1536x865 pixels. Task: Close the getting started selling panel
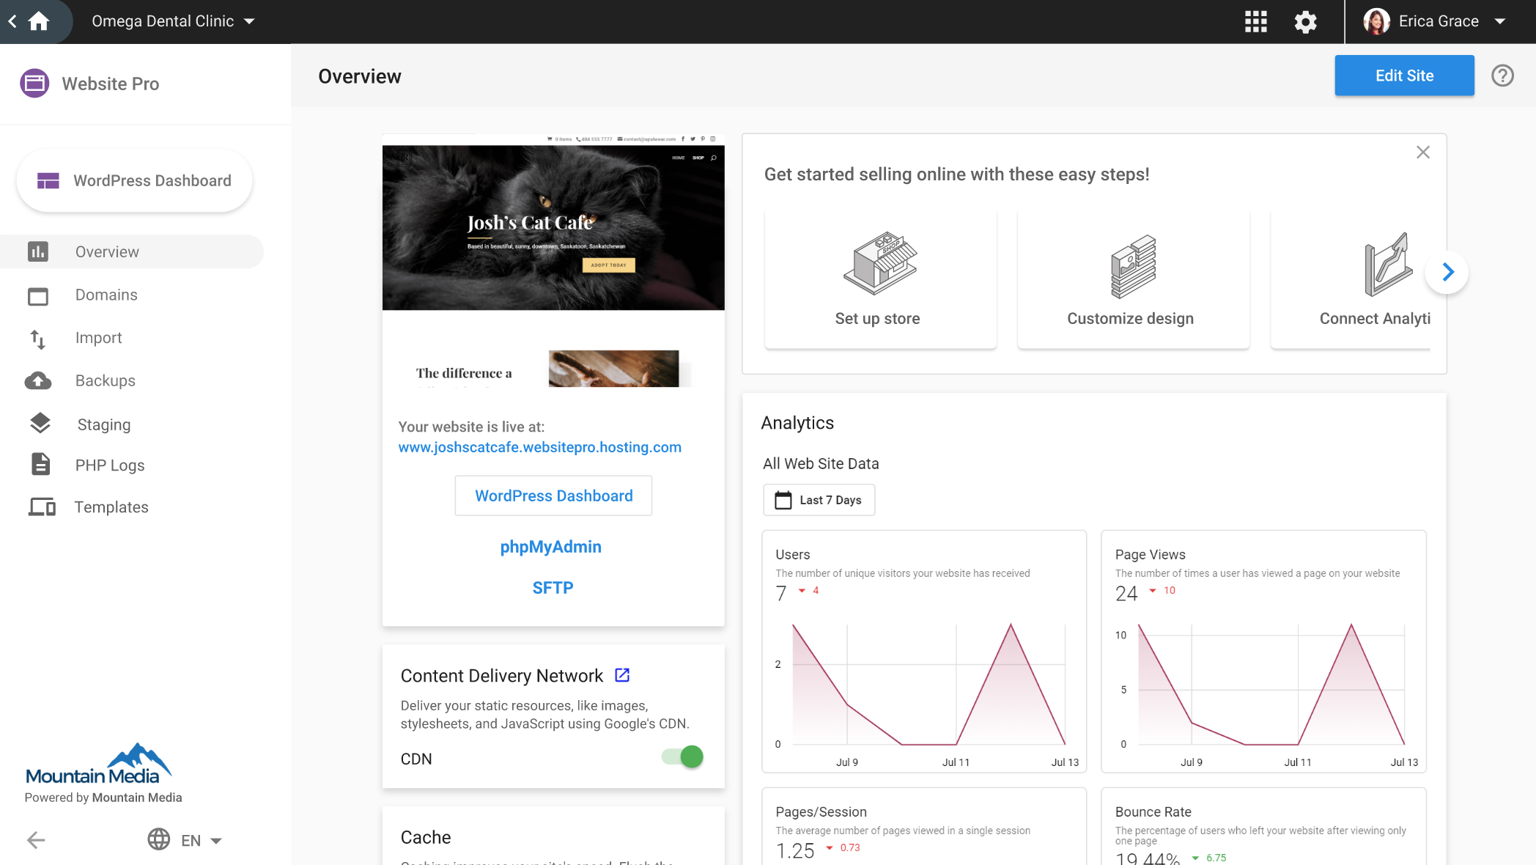[x=1422, y=152]
